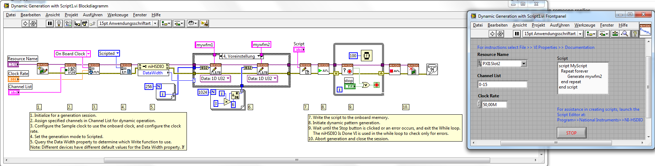Click Resource Name I/O terminal
This screenshot has height=166, width=655.
click(x=13, y=64)
